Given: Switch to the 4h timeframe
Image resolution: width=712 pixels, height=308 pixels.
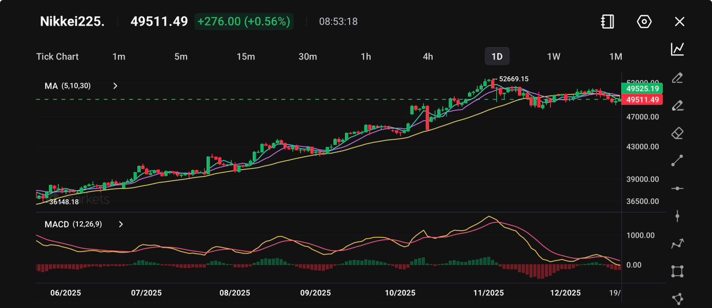Looking at the screenshot, I should click(x=428, y=57).
